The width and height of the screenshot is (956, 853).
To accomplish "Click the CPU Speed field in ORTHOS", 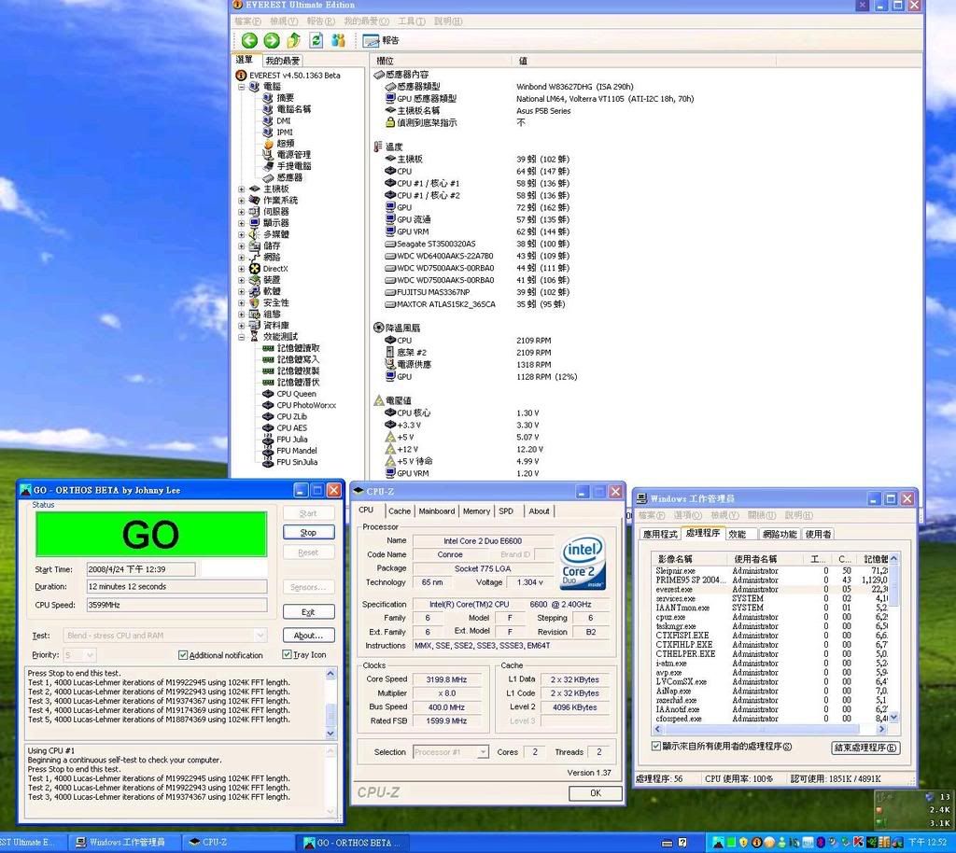I will (176, 605).
